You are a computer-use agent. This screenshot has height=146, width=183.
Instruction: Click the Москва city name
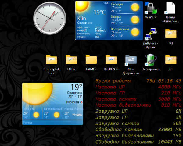coord(73,102)
